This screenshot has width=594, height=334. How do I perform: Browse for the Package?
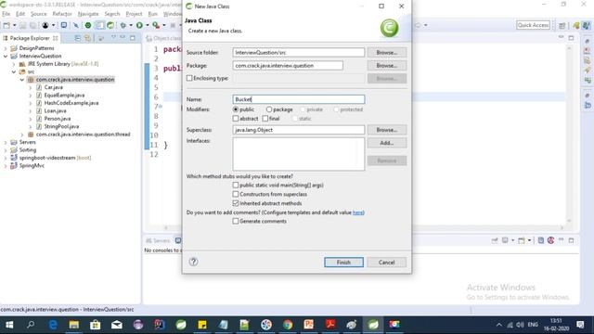387,66
